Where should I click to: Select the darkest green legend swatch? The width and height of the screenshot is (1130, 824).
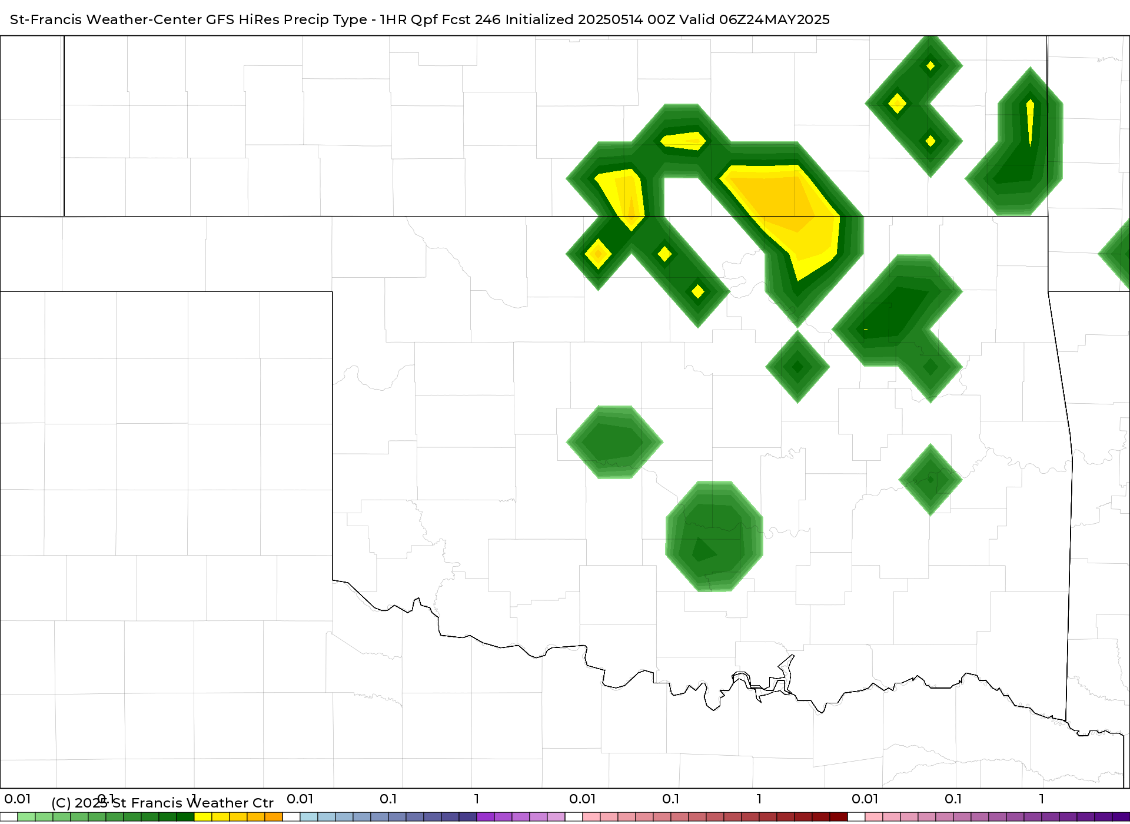coord(185,817)
